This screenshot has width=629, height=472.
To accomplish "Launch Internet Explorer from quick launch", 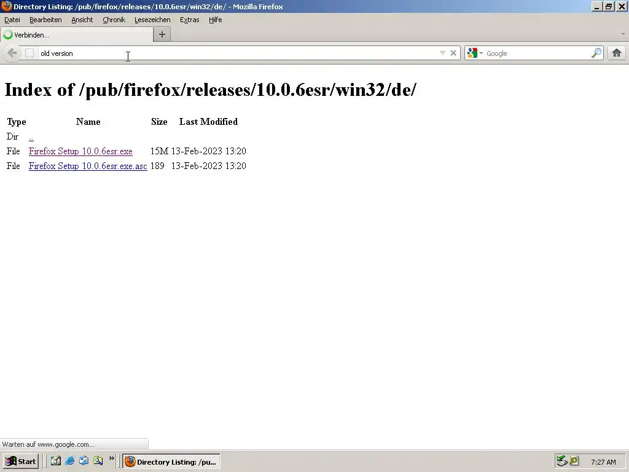I will (x=70, y=461).
